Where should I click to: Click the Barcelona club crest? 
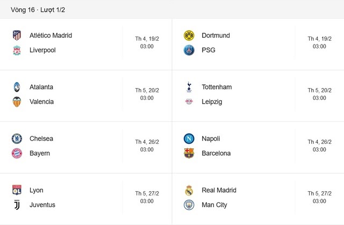pyautogui.click(x=189, y=154)
